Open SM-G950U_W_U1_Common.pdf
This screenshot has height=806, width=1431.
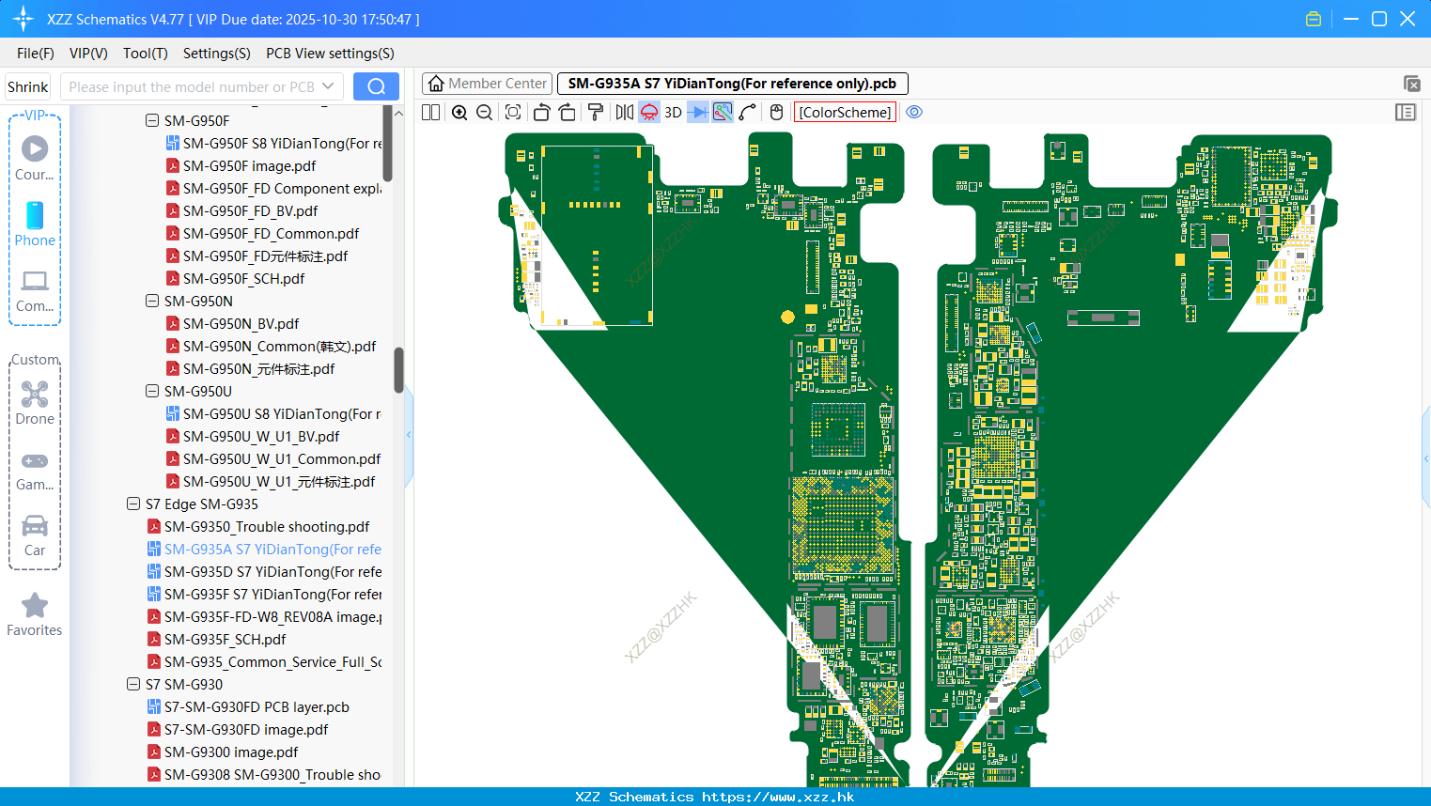click(x=282, y=458)
